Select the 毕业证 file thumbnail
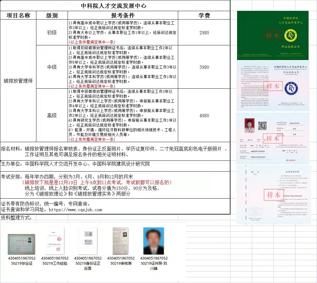The height and width of the screenshot is (283, 317). pos(22,244)
